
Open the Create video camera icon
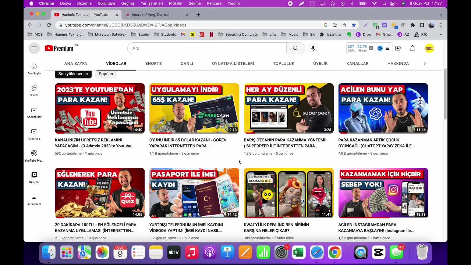(398, 48)
